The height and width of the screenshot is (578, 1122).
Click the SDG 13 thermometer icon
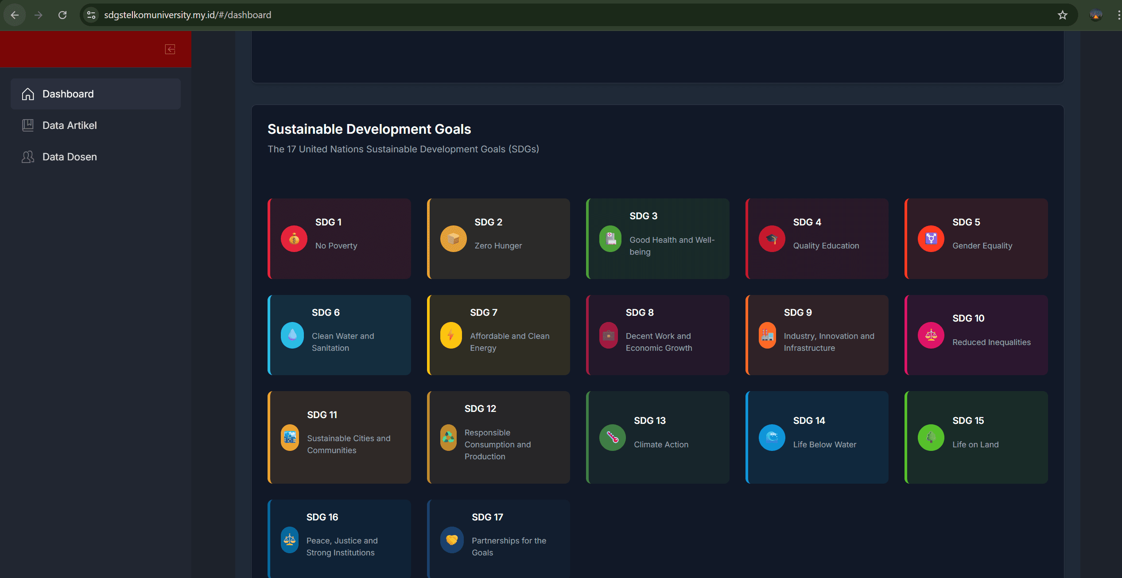pyautogui.click(x=612, y=438)
